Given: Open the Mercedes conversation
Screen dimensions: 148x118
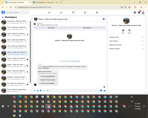Looking at the screenshot, I should tap(15, 78).
